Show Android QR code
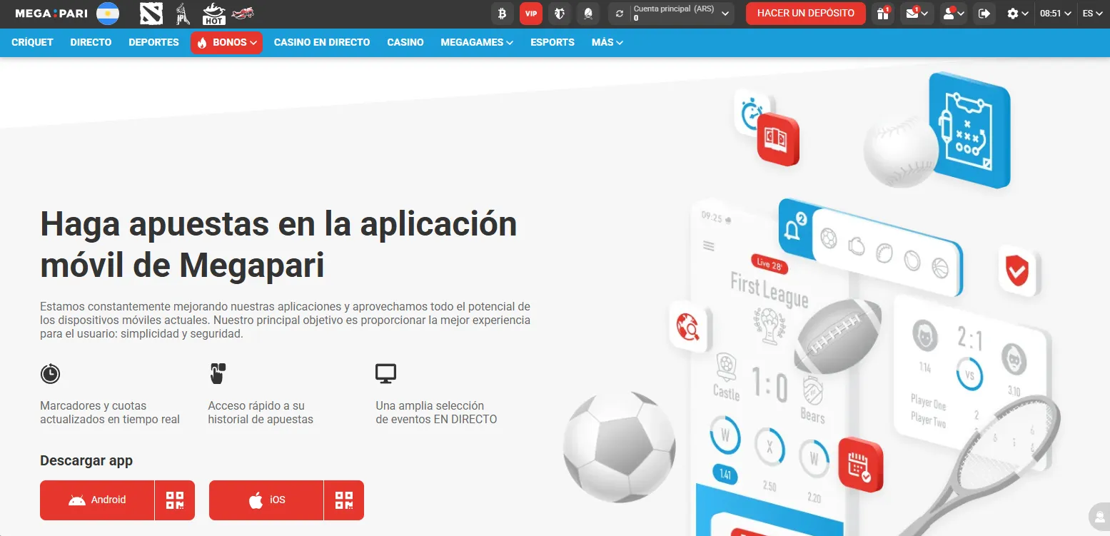This screenshot has height=536, width=1110. [175, 500]
